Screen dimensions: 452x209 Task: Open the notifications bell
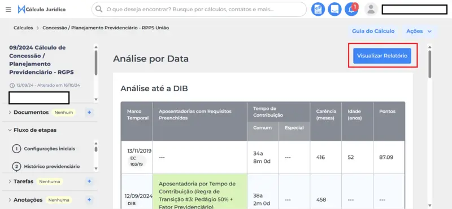351,10
